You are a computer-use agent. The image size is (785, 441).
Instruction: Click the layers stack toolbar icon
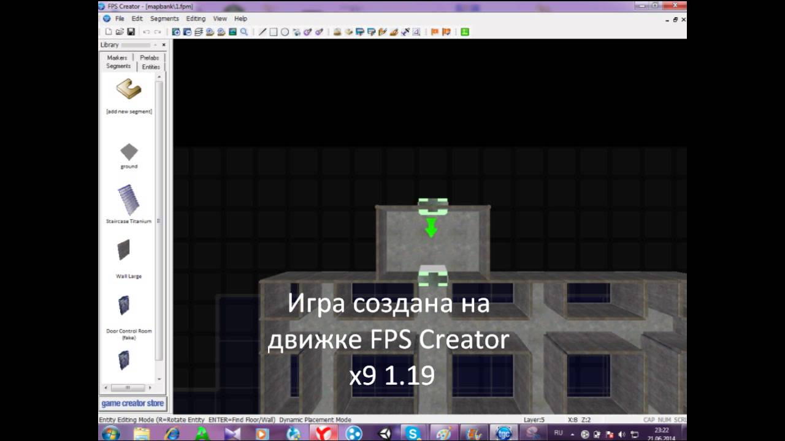click(x=199, y=32)
